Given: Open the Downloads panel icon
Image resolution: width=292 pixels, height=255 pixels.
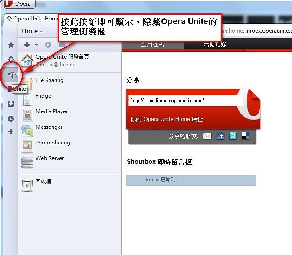Looking at the screenshot, I should tap(11, 104).
